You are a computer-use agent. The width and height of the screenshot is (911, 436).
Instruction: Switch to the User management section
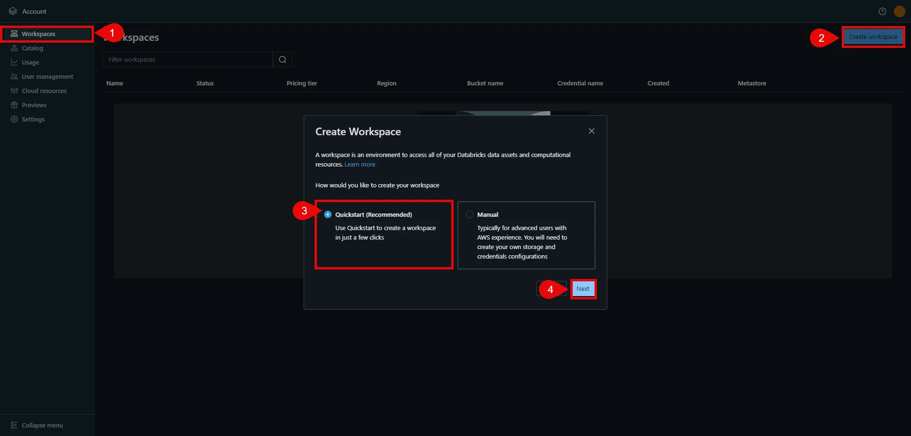pos(47,76)
